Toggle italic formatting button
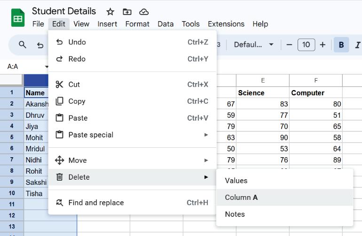Viewport: 362px width, 236px height. click(x=357, y=45)
